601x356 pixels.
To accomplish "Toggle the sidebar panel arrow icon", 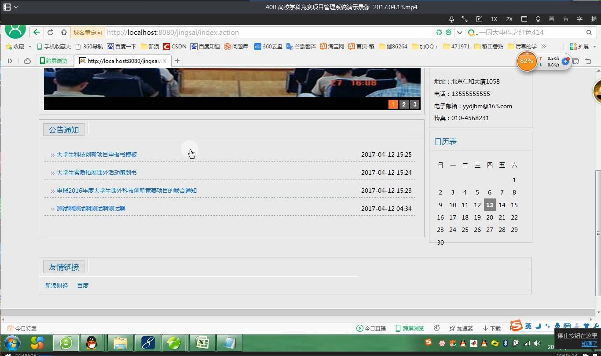I will pyautogui.click(x=10, y=61).
